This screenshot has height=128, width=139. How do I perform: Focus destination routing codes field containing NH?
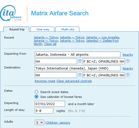pos(56,75)
